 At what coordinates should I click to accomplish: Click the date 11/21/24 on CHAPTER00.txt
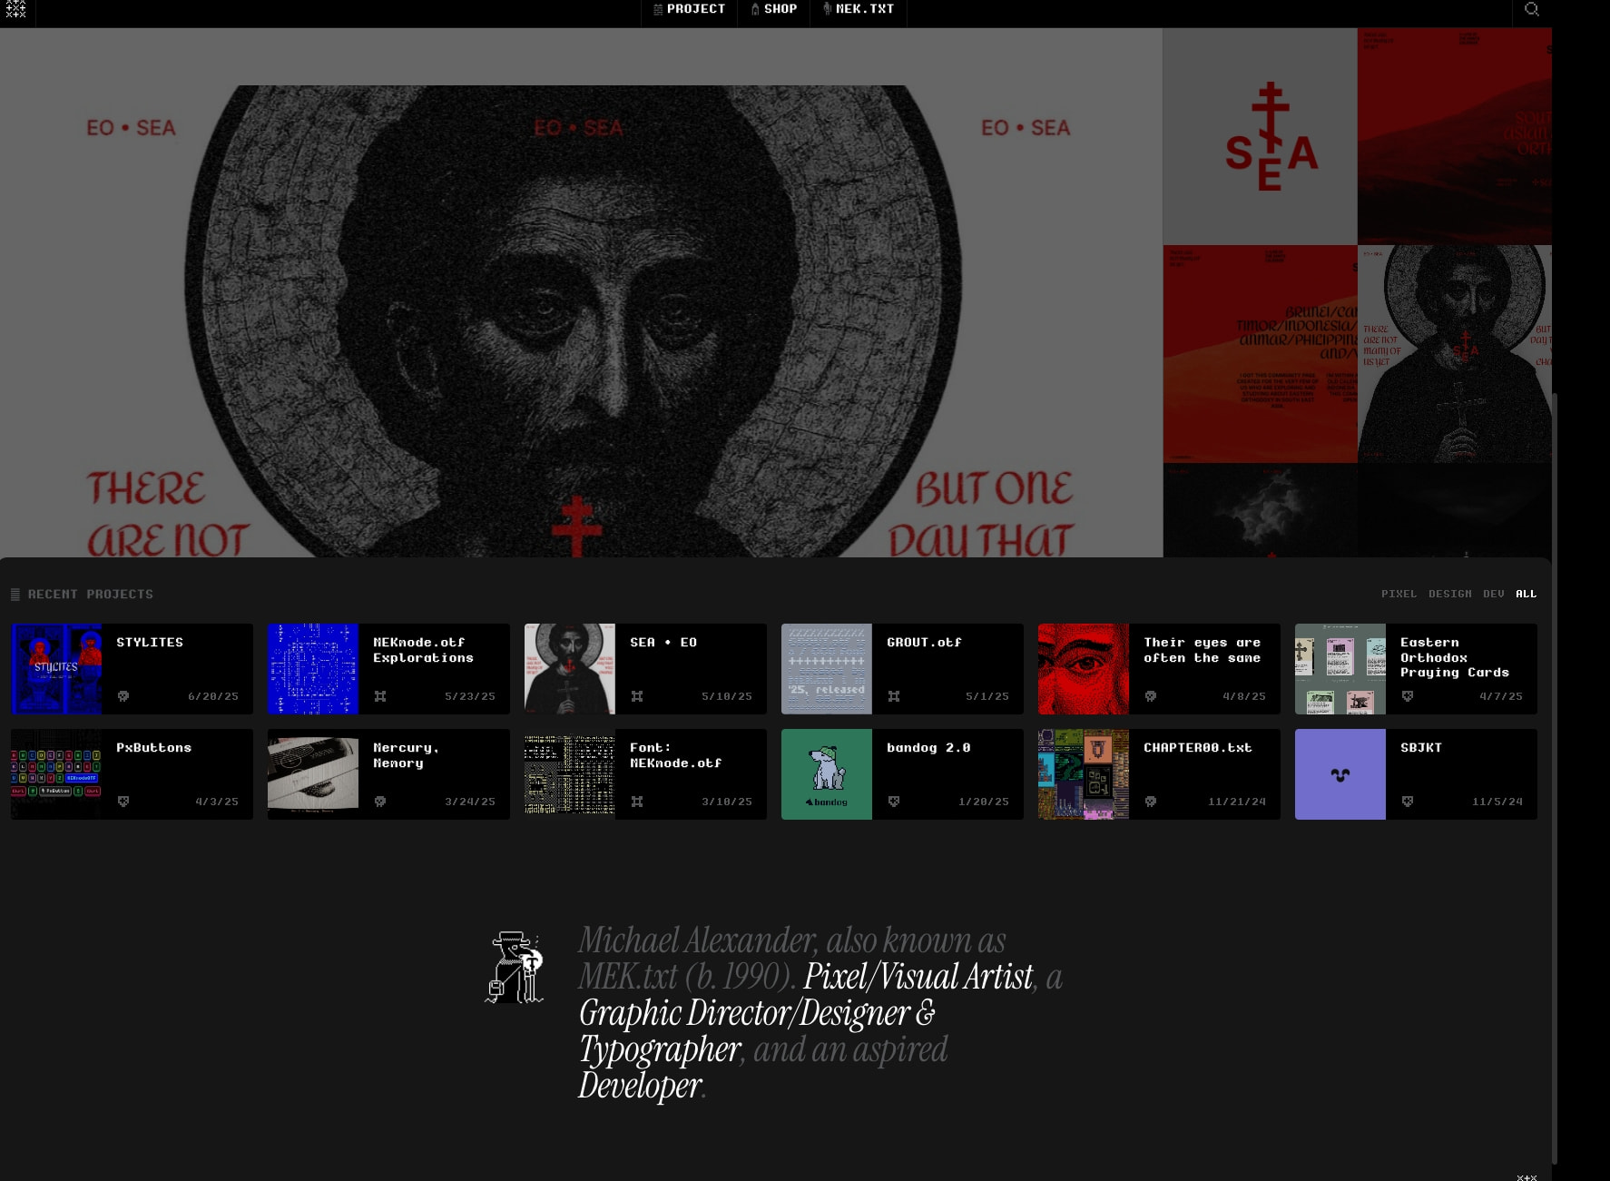(1237, 802)
